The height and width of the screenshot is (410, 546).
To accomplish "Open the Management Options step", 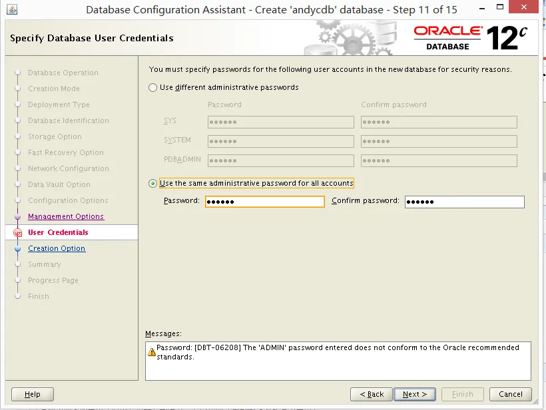I will (x=66, y=216).
